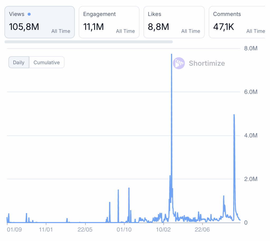
Task: Click the blue dot beside Views
Action: click(29, 14)
